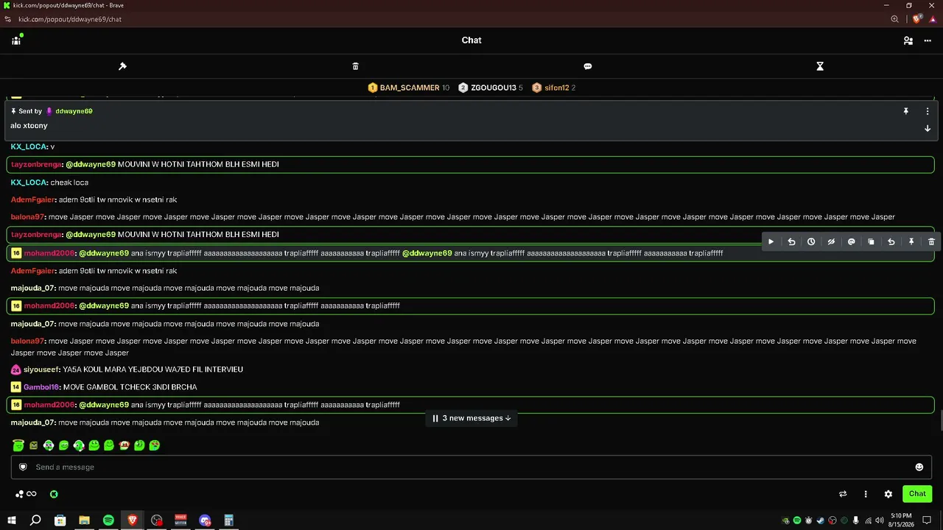Open pinned message options menu
Viewport: 943px width, 530px height.
click(x=928, y=111)
